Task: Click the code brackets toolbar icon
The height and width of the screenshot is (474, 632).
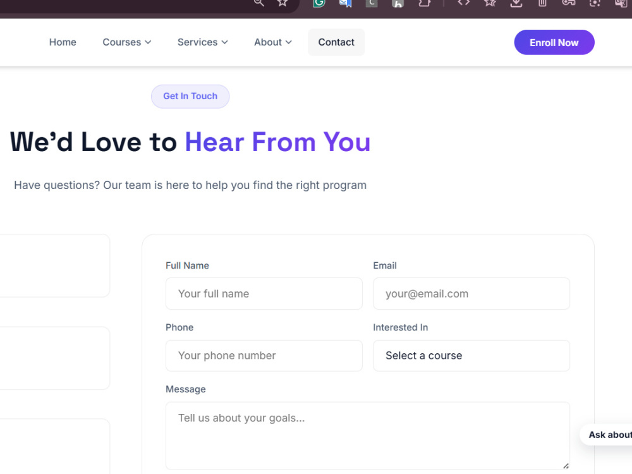Action: tap(463, 3)
